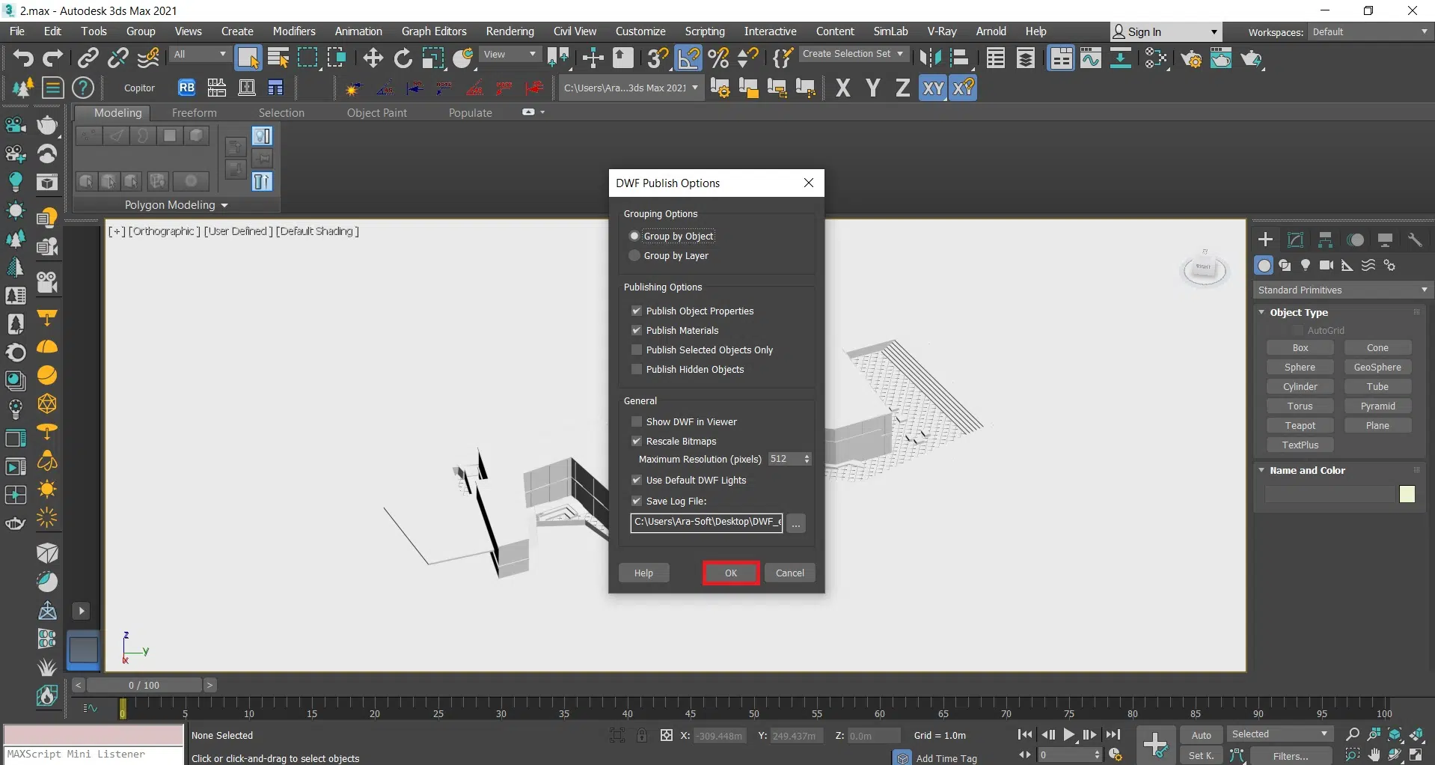Click the object color swatch

click(1407, 494)
